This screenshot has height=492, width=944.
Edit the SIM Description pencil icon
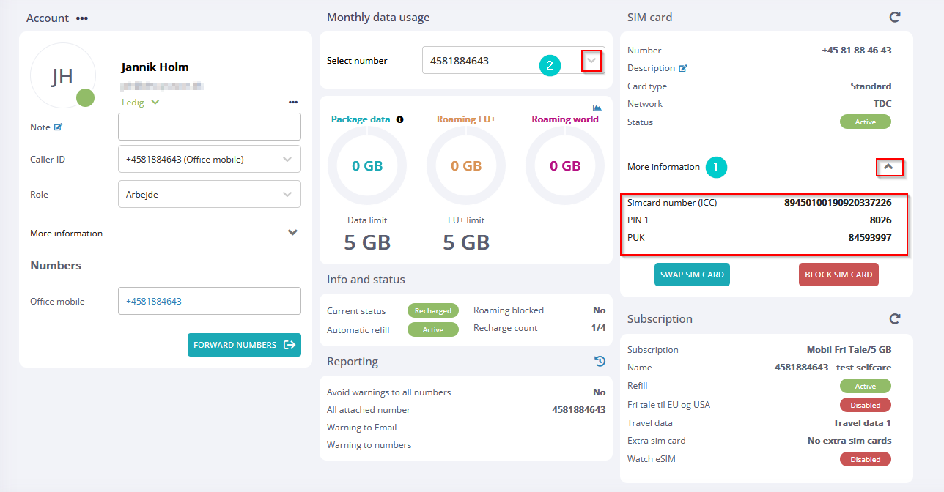point(683,68)
